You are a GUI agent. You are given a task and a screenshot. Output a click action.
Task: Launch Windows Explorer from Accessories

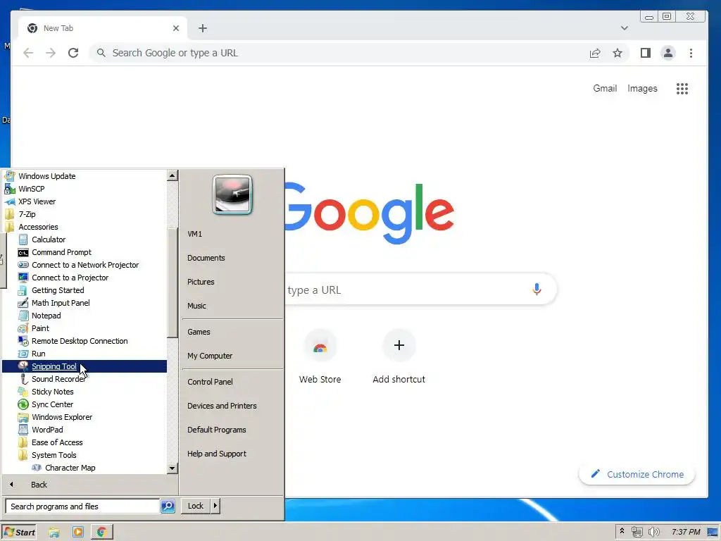(62, 417)
